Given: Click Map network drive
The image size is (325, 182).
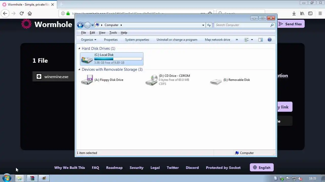Looking at the screenshot, I should click(x=217, y=40).
